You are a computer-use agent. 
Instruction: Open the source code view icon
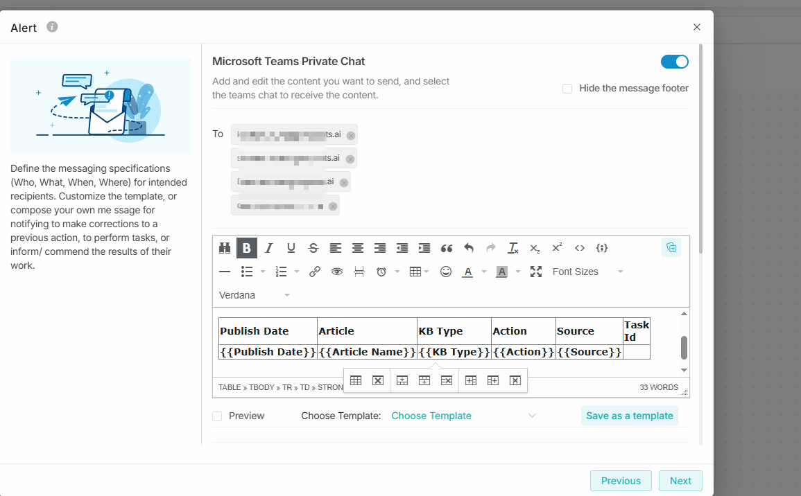[580, 248]
